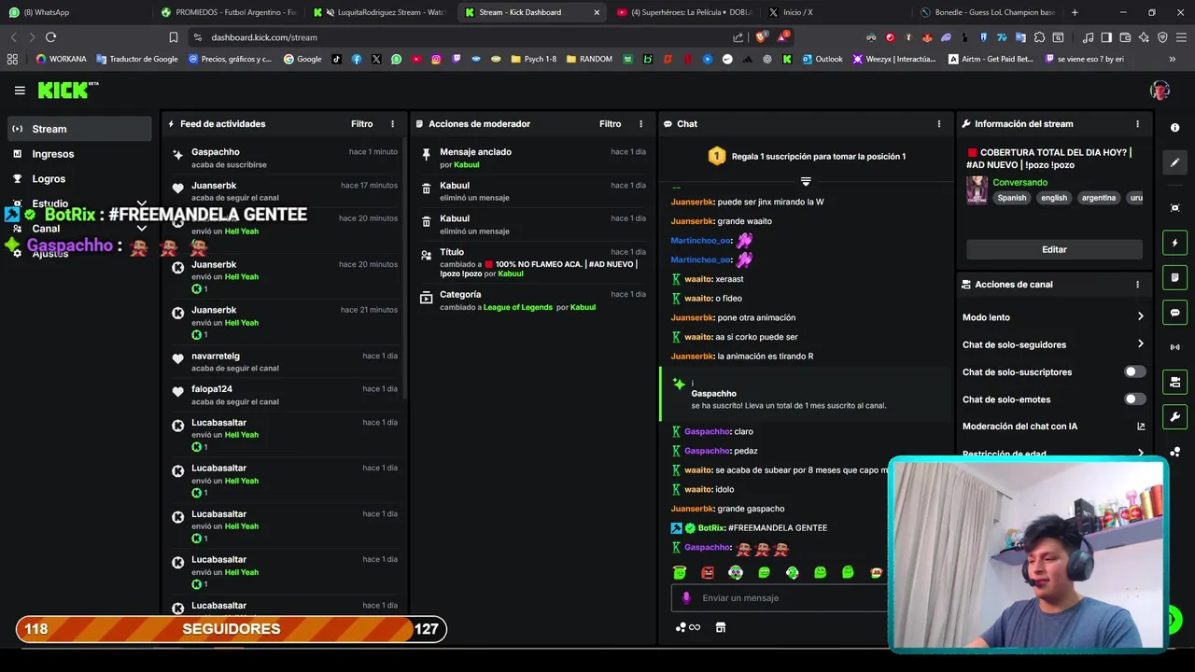Open Chat de solo-seguidores settings
This screenshot has width=1195, height=672.
1053,344
